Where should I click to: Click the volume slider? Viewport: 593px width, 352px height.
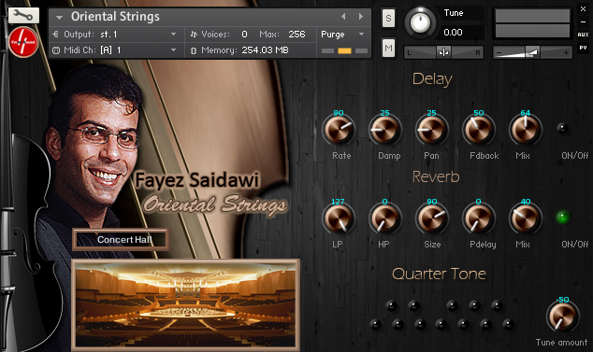tap(532, 52)
